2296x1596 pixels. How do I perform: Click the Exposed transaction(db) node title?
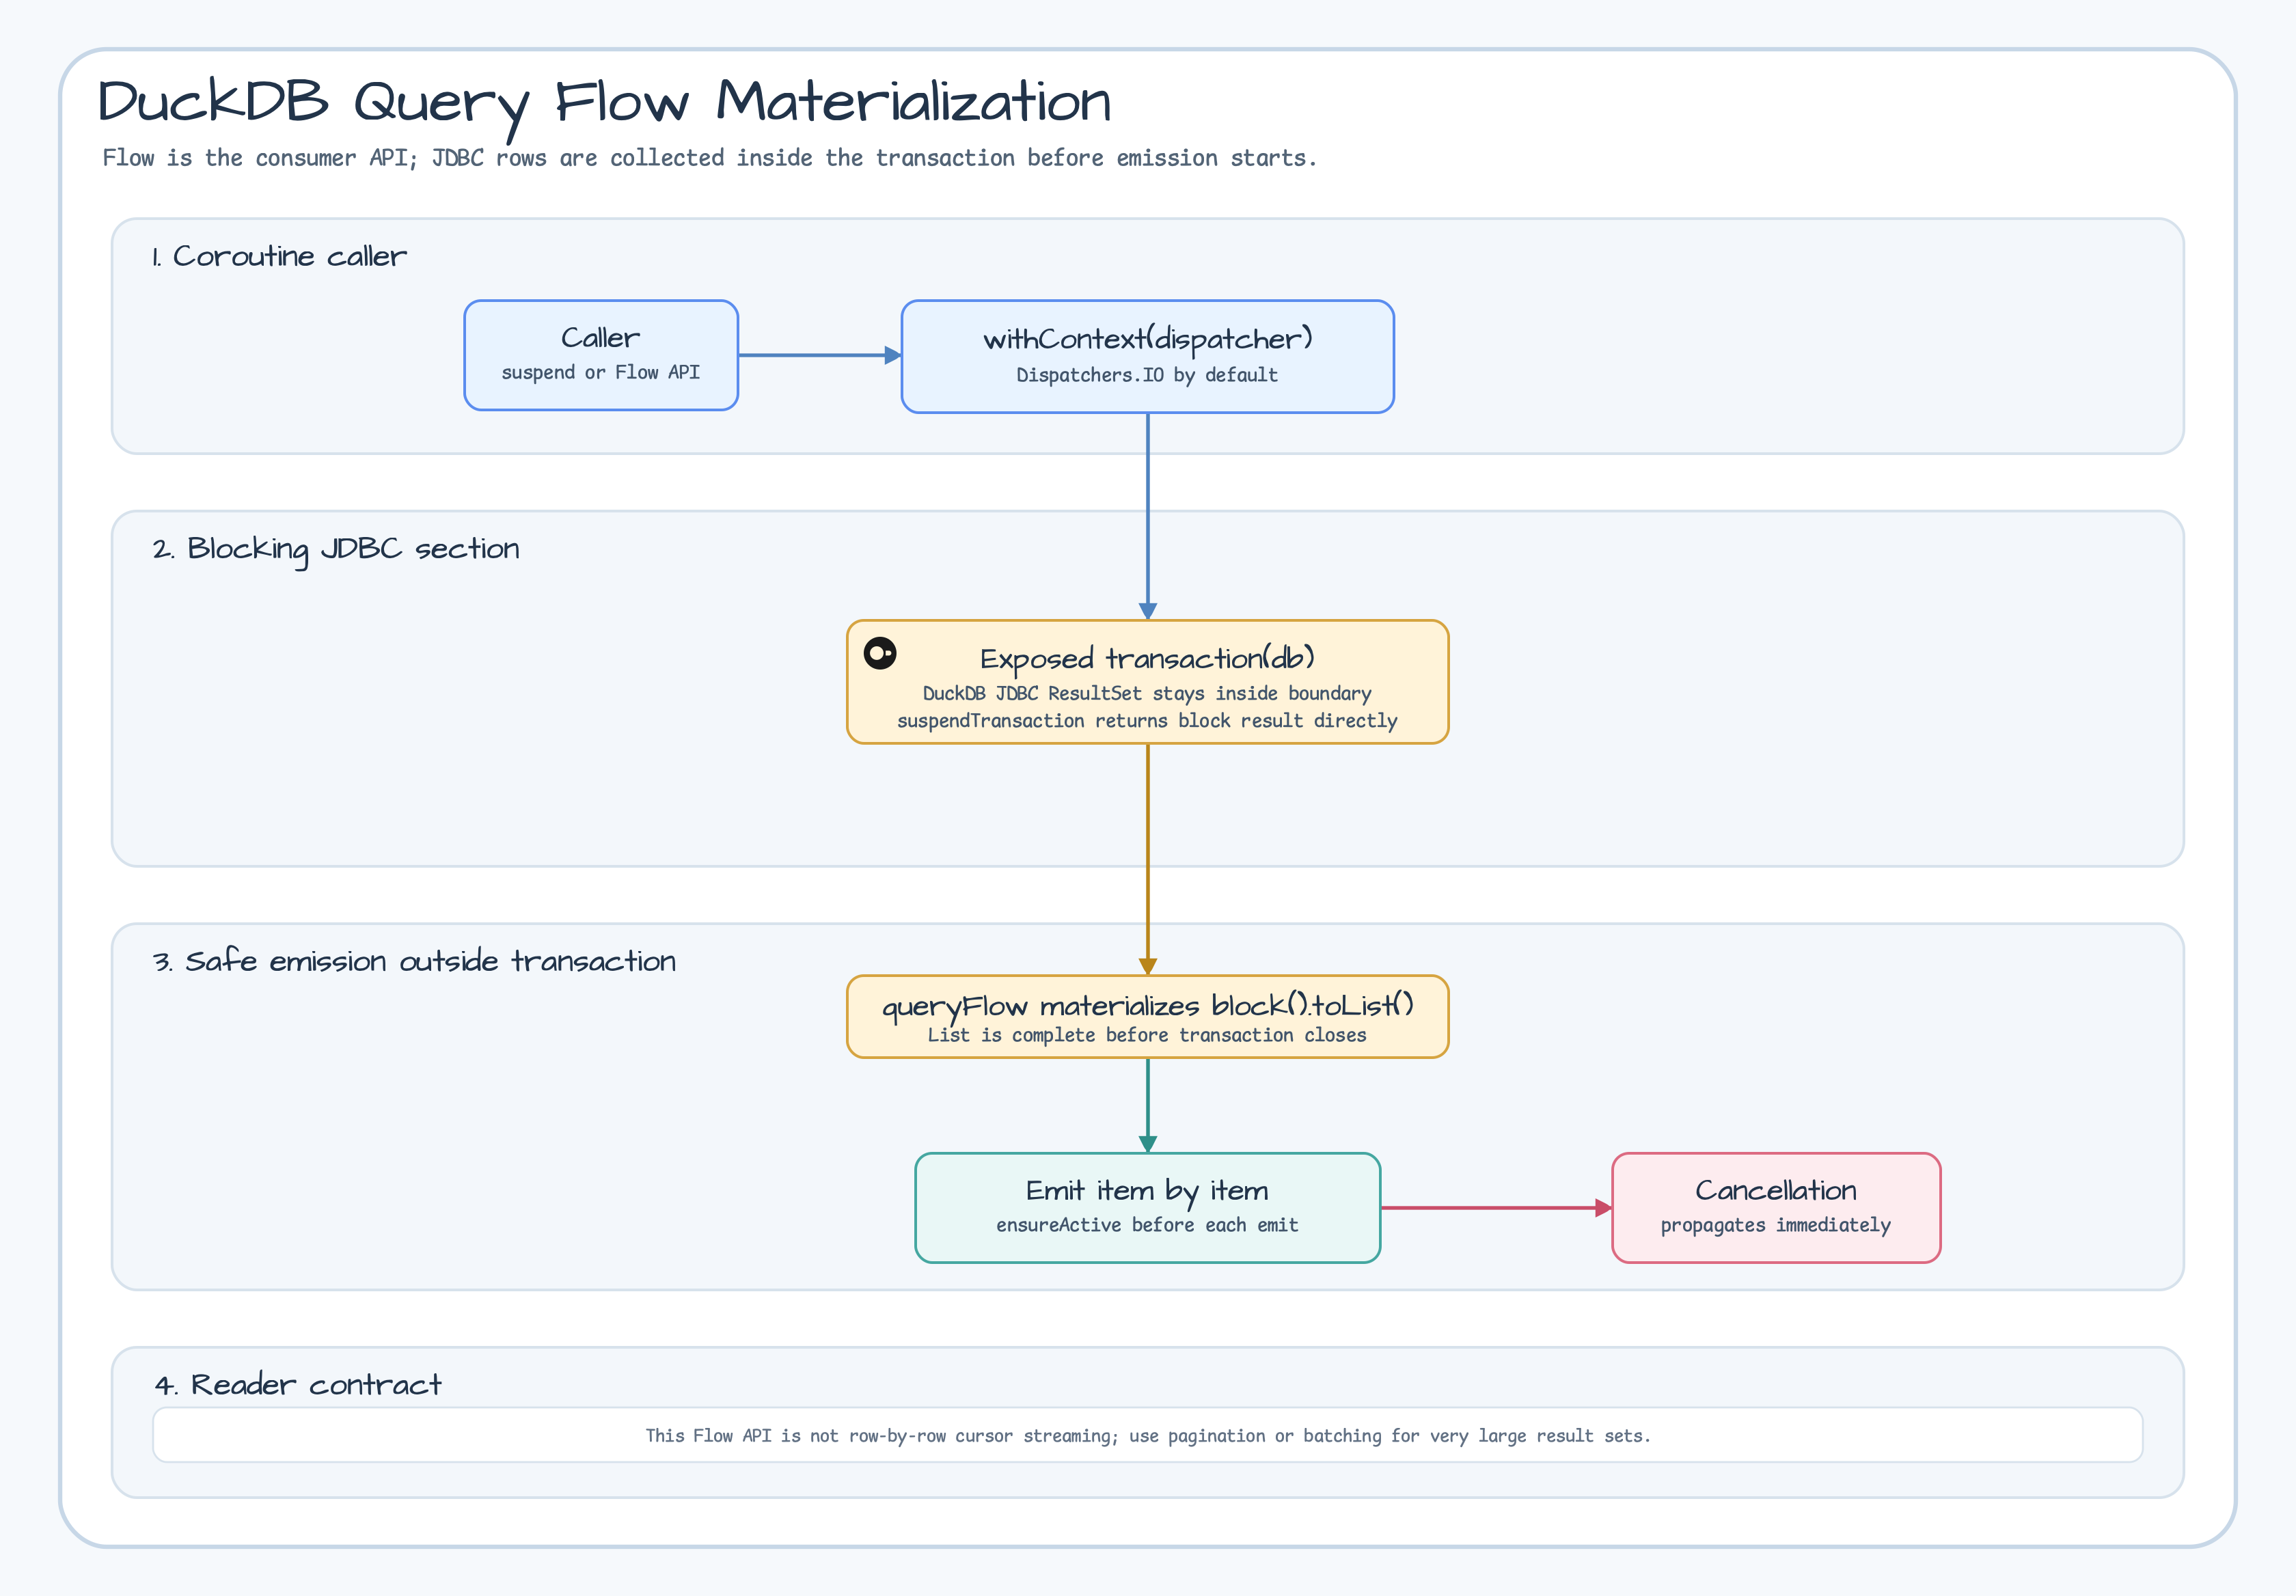point(1147,658)
